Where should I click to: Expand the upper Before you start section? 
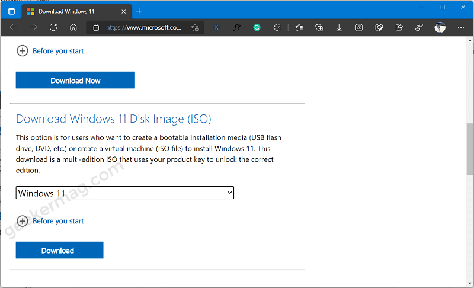coord(50,51)
